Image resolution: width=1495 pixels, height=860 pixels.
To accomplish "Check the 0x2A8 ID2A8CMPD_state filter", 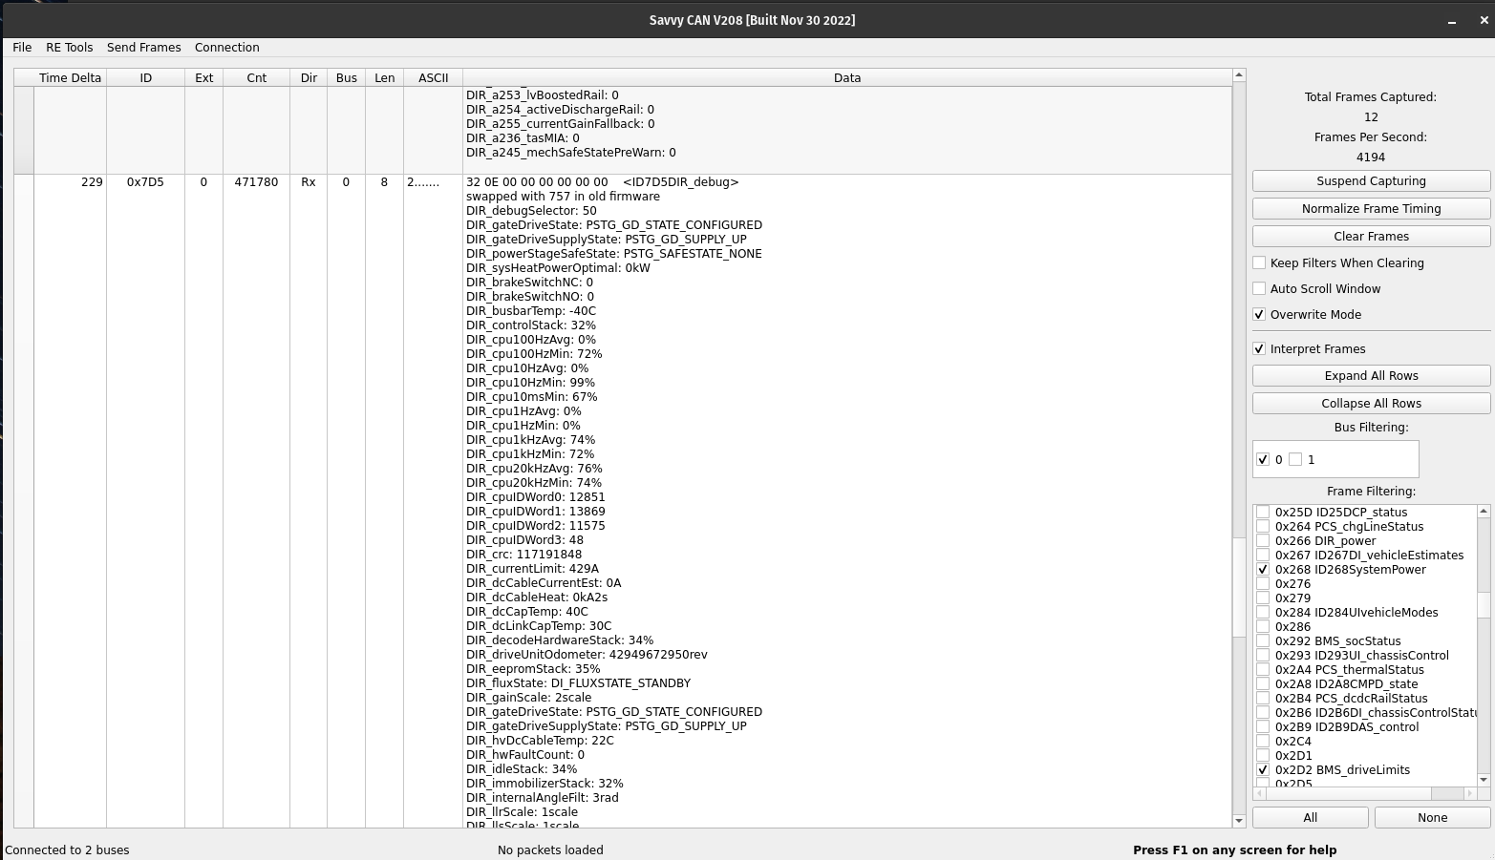I will click(1263, 684).
